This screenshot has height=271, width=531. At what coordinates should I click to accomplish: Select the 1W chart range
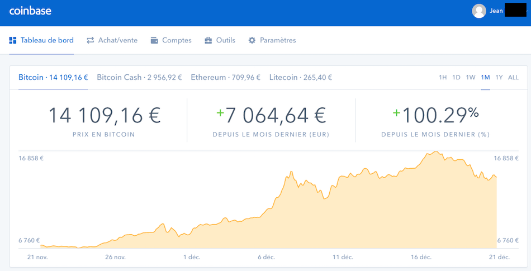point(471,78)
